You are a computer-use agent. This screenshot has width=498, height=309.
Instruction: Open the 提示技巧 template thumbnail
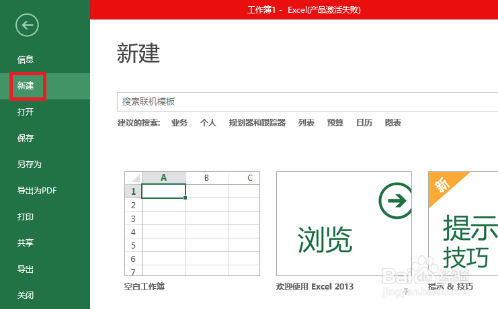[x=463, y=224]
